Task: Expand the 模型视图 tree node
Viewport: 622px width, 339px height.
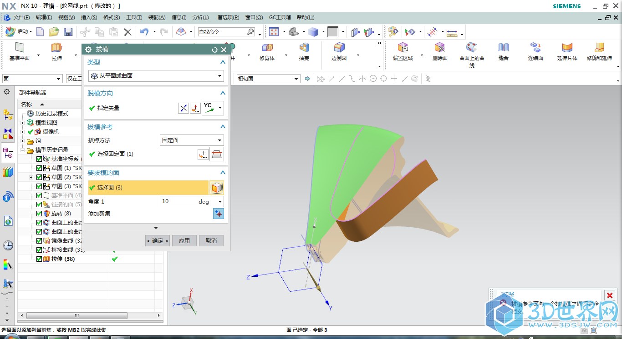Action: point(23,123)
